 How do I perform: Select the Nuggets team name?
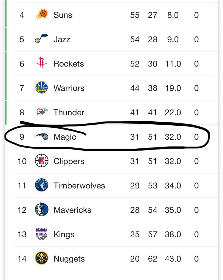point(69,259)
